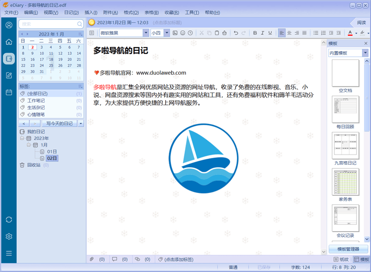Toggle bold formatting
Viewport: 371px width, 272px height.
click(x=255, y=33)
